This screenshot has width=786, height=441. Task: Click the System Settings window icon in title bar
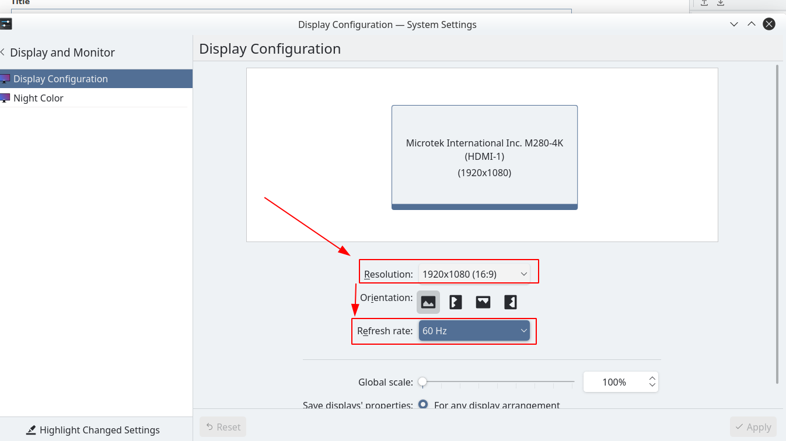[x=6, y=24]
